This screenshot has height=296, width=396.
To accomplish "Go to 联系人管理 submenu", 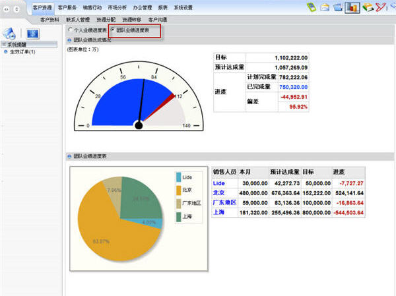I will 78,20.
